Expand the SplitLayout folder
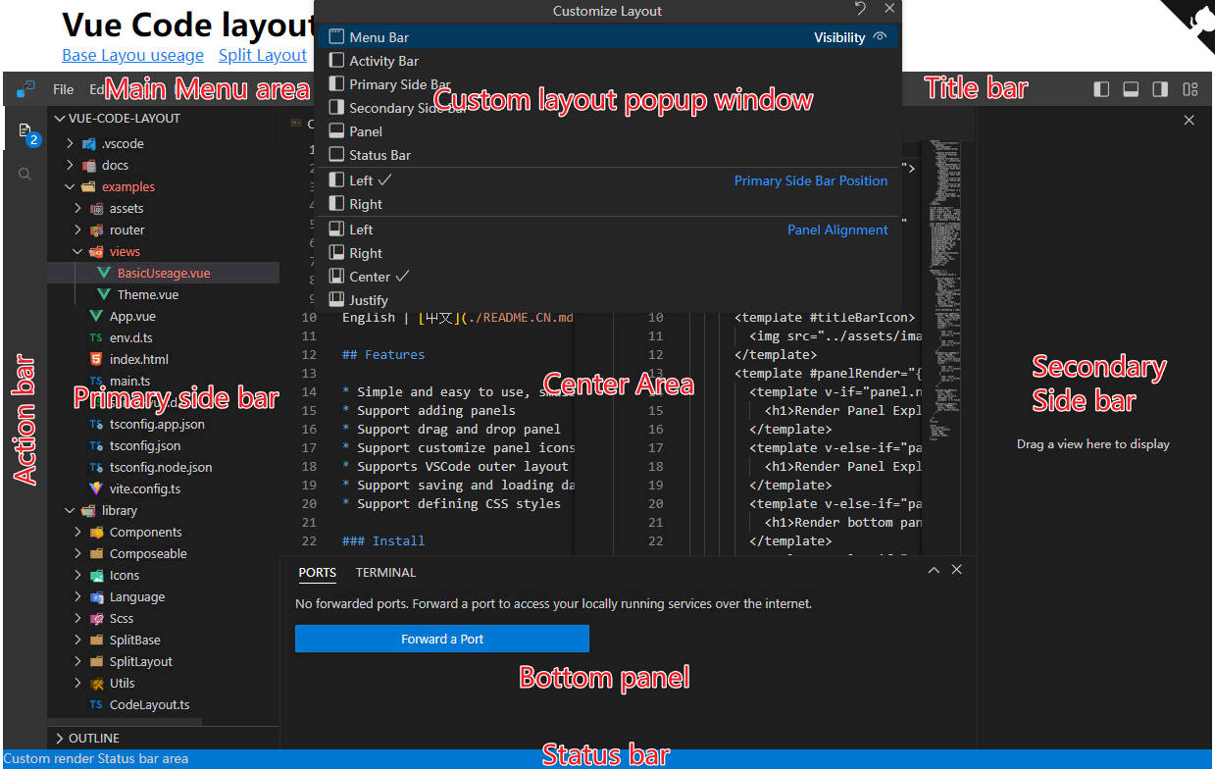This screenshot has height=770, width=1215. 164,661
